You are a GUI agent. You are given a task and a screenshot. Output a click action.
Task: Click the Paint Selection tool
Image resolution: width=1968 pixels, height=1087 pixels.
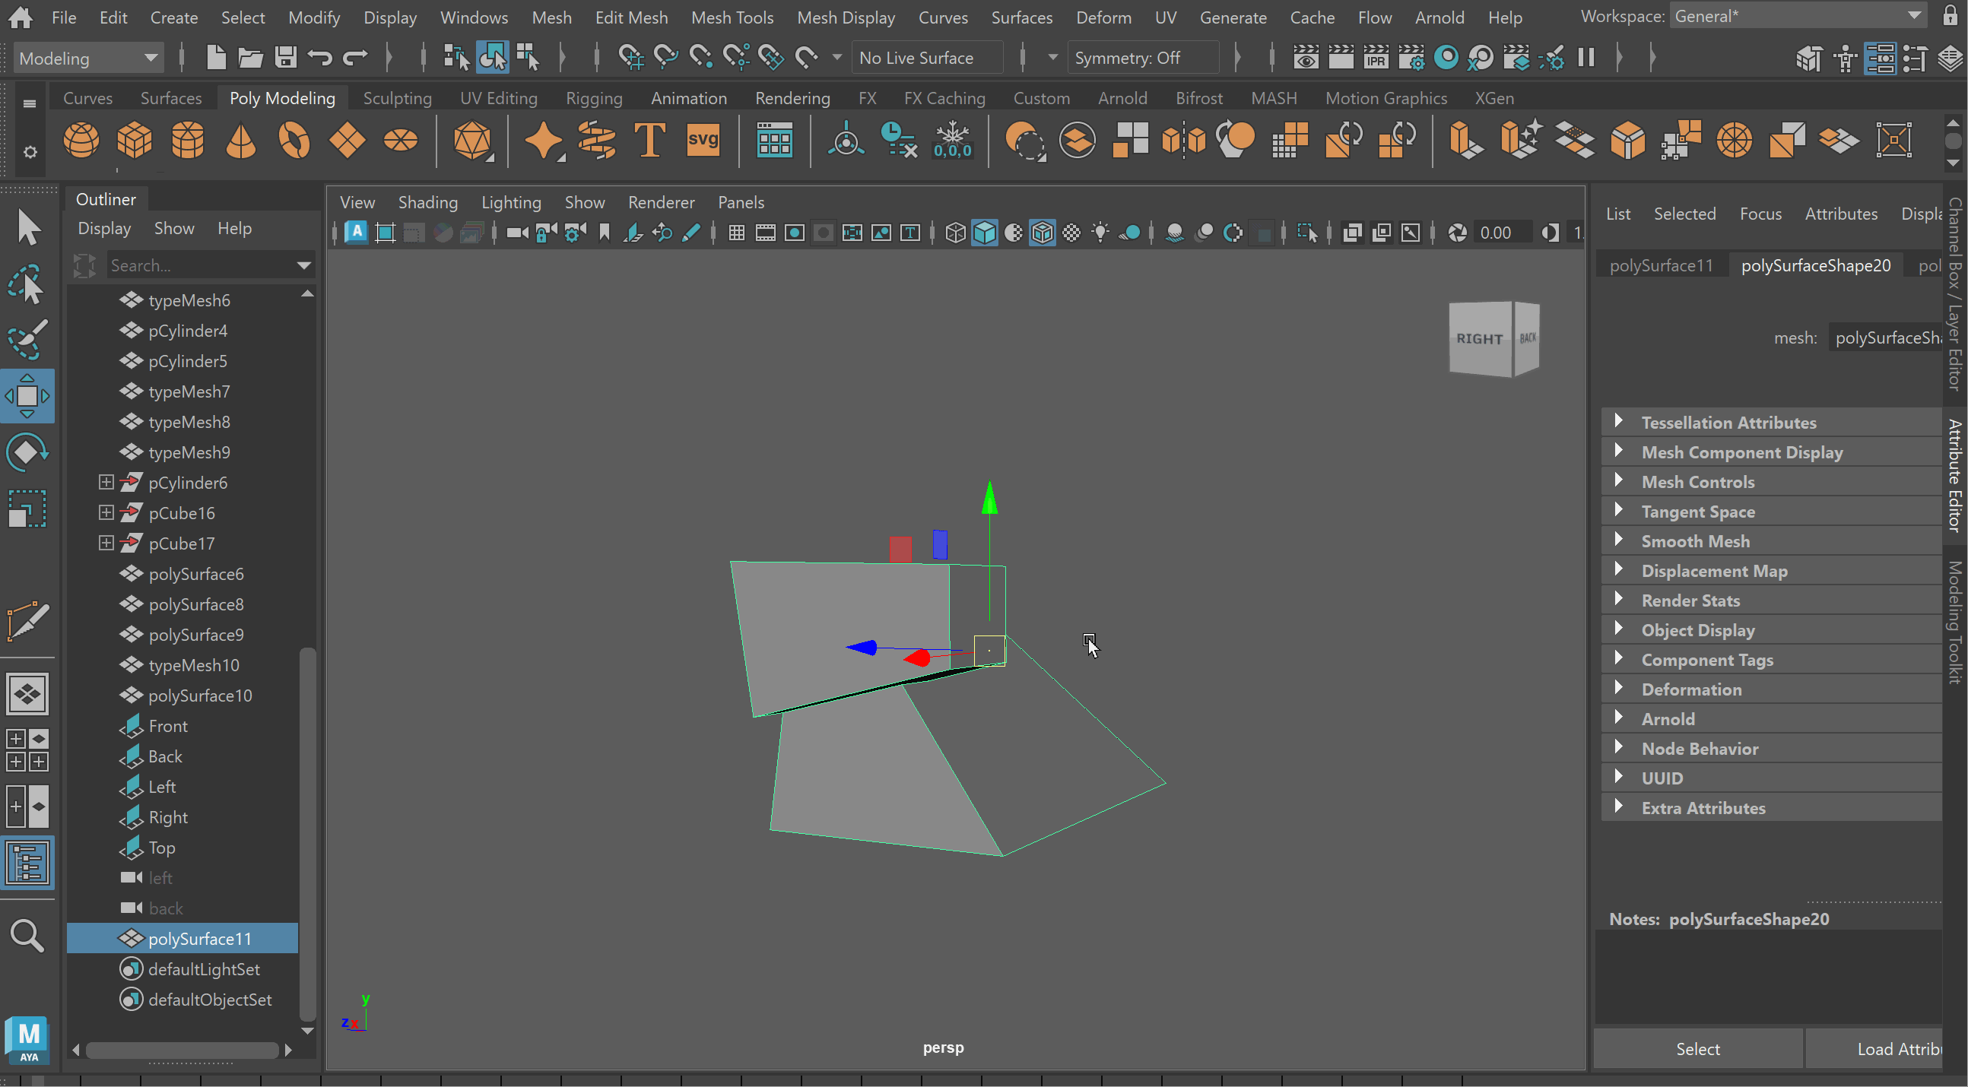tap(27, 339)
